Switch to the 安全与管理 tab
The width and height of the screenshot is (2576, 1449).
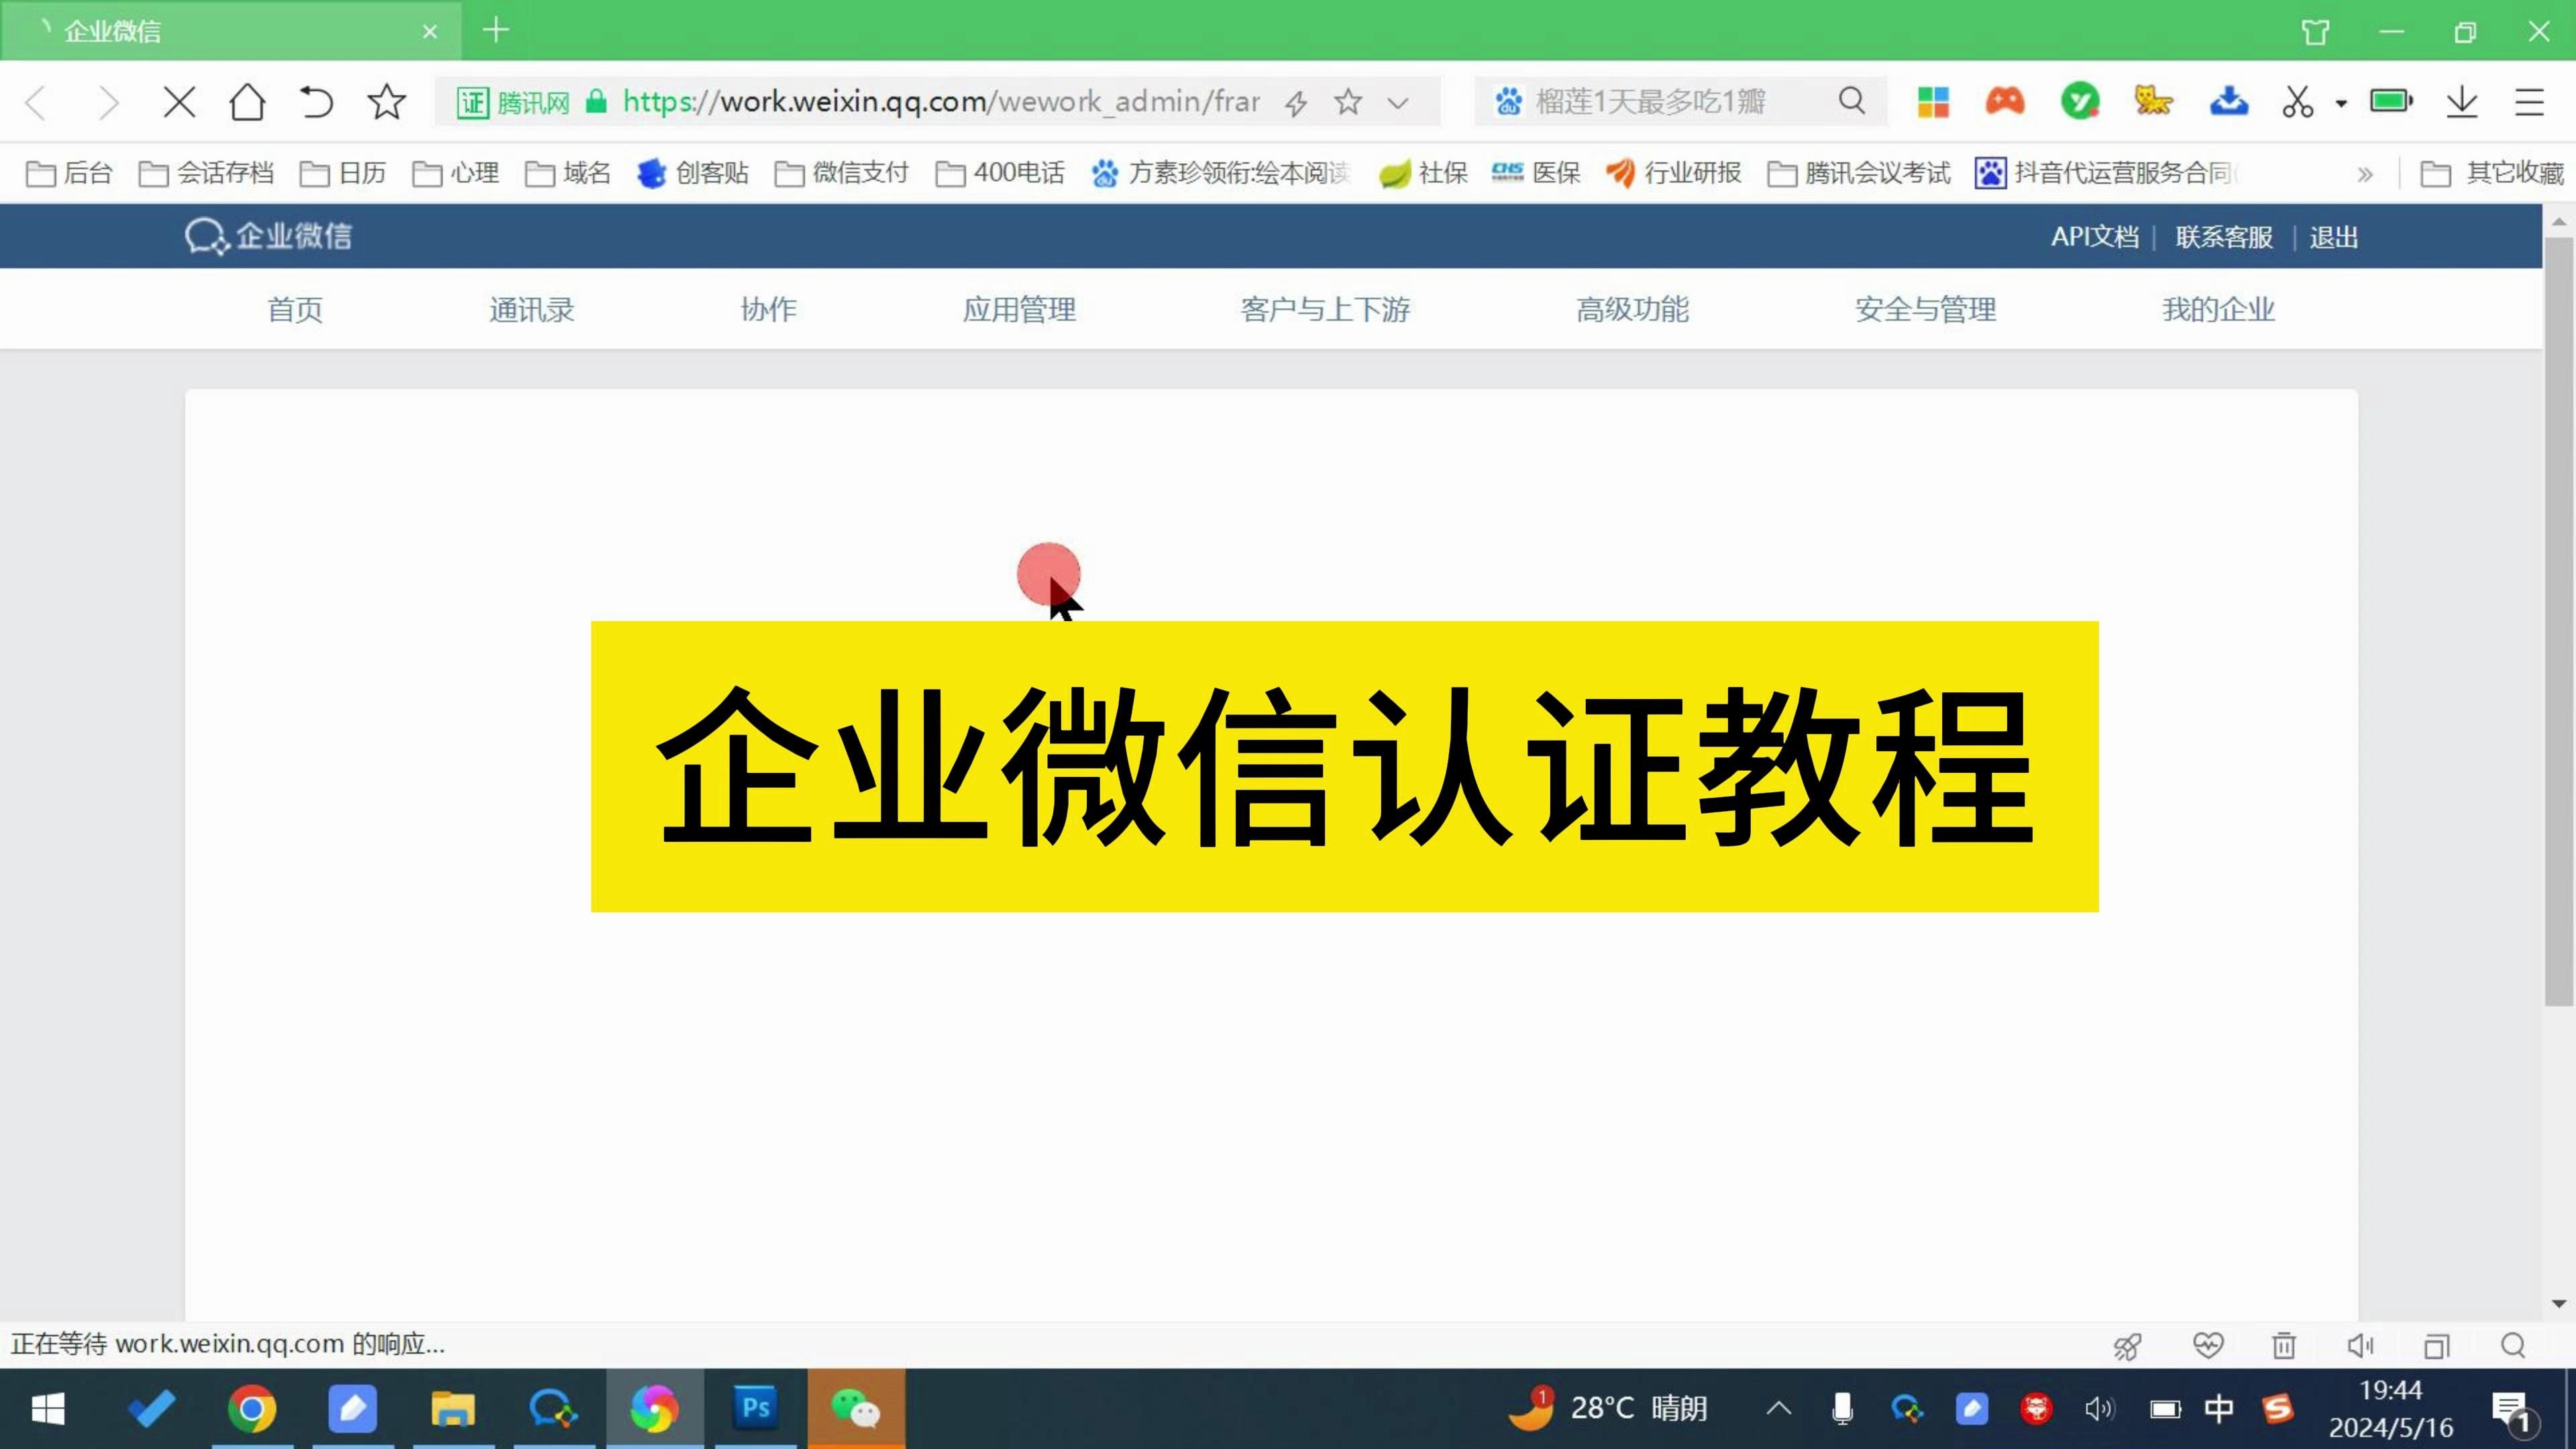click(x=1925, y=309)
